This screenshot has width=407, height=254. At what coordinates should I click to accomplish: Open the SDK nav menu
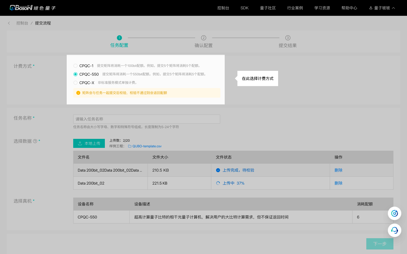click(x=244, y=8)
